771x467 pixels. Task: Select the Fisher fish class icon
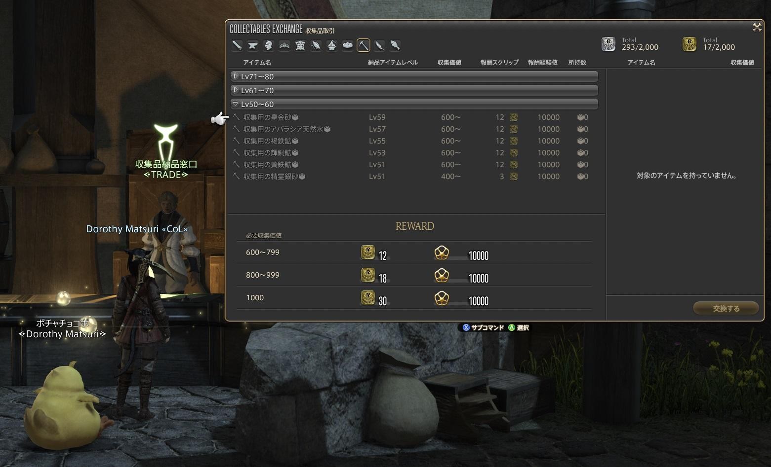coord(395,45)
